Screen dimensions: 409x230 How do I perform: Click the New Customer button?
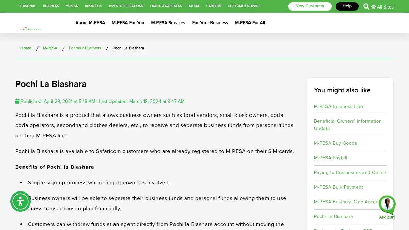[310, 6]
